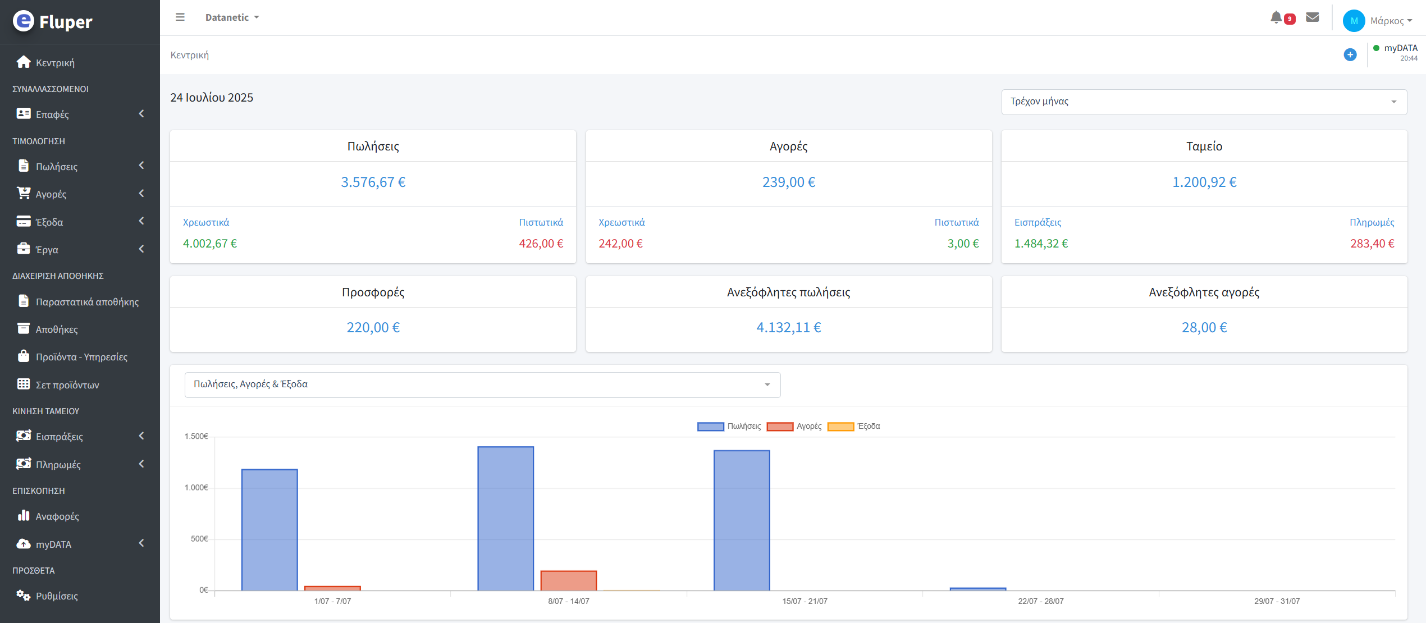Click the Fluper logo
The image size is (1426, 623).
pos(52,21)
